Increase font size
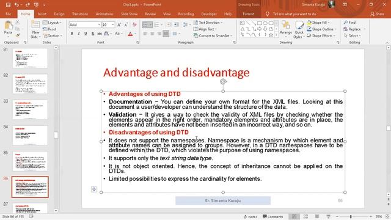Screen dimensions: 391x220 tap(119, 24)
